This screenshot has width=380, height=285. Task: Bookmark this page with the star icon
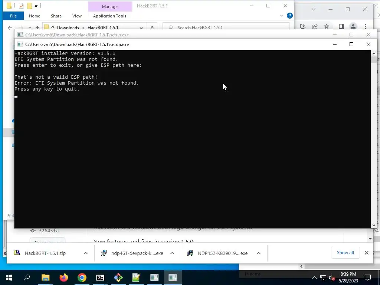[x=327, y=26]
